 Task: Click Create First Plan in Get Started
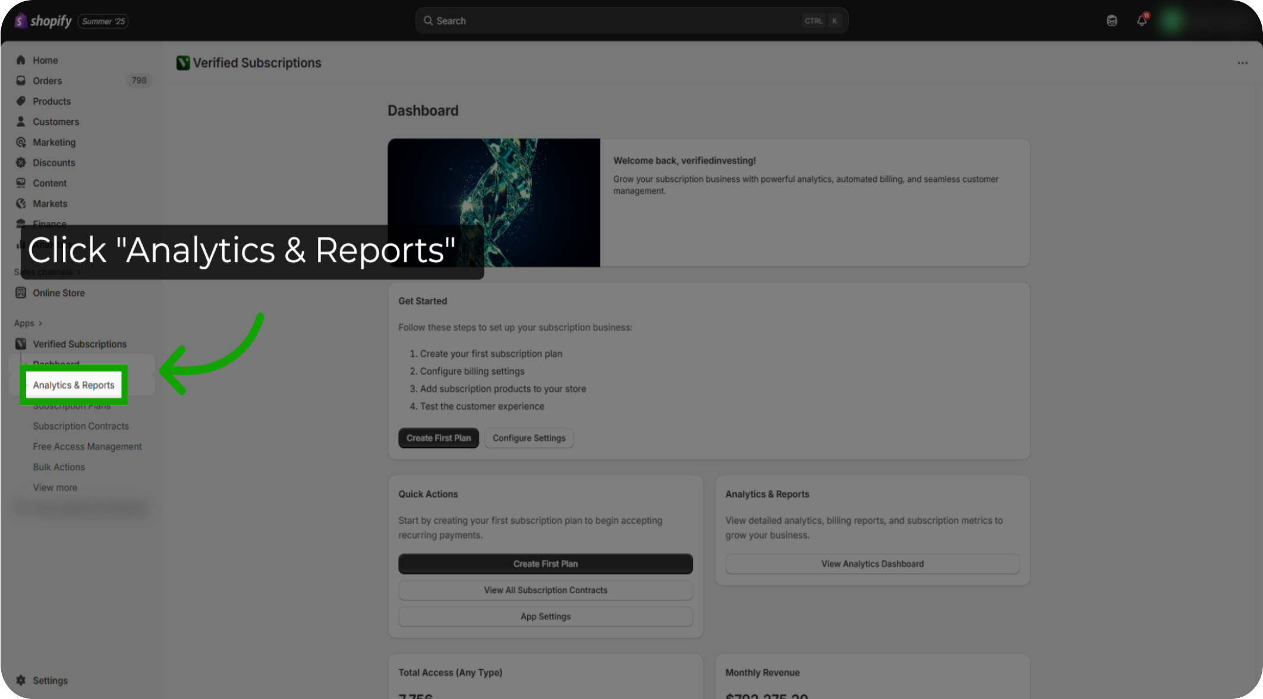(x=439, y=438)
